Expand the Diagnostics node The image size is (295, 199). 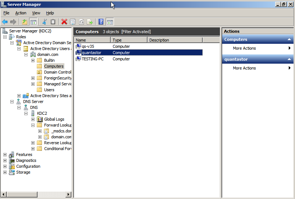pos(5,161)
